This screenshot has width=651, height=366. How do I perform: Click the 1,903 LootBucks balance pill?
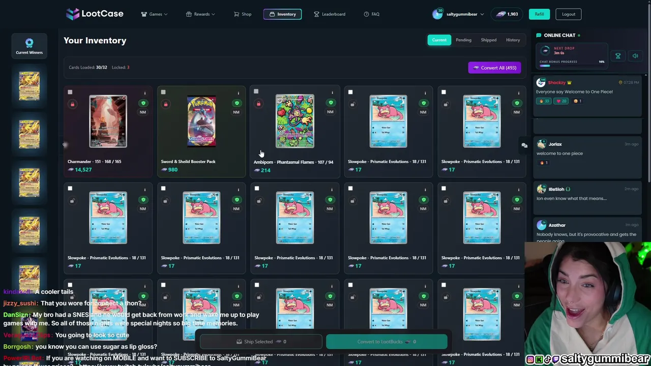point(507,14)
